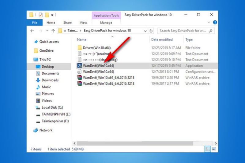
Task: Sort by the Date modified column header
Action: [162, 40]
